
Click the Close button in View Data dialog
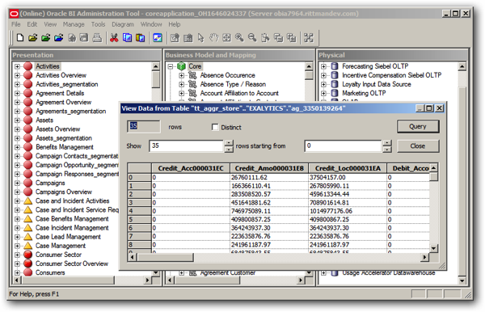coord(418,146)
